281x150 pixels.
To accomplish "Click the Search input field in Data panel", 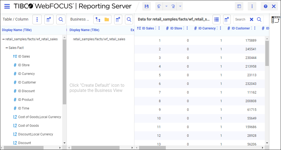I will tap(240, 19).
